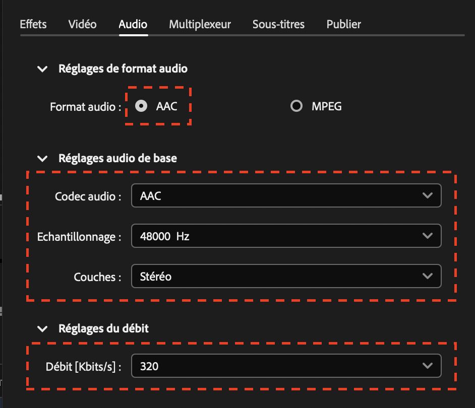Open the Audio tab
Screen dimensions: 475x408
[x=133, y=24]
